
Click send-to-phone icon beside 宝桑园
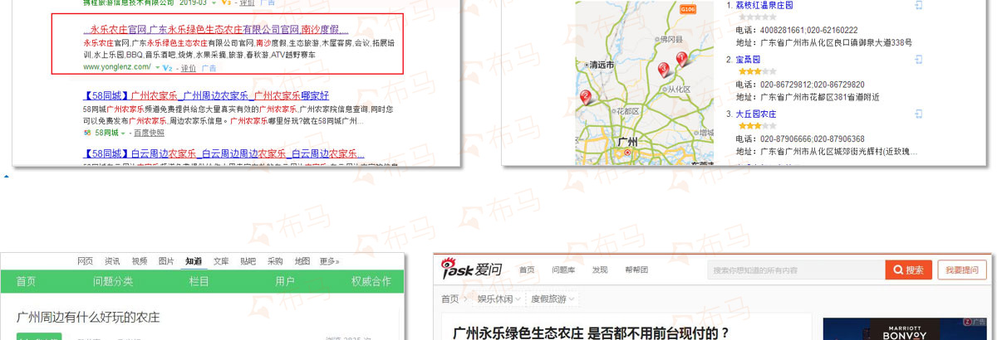919,60
